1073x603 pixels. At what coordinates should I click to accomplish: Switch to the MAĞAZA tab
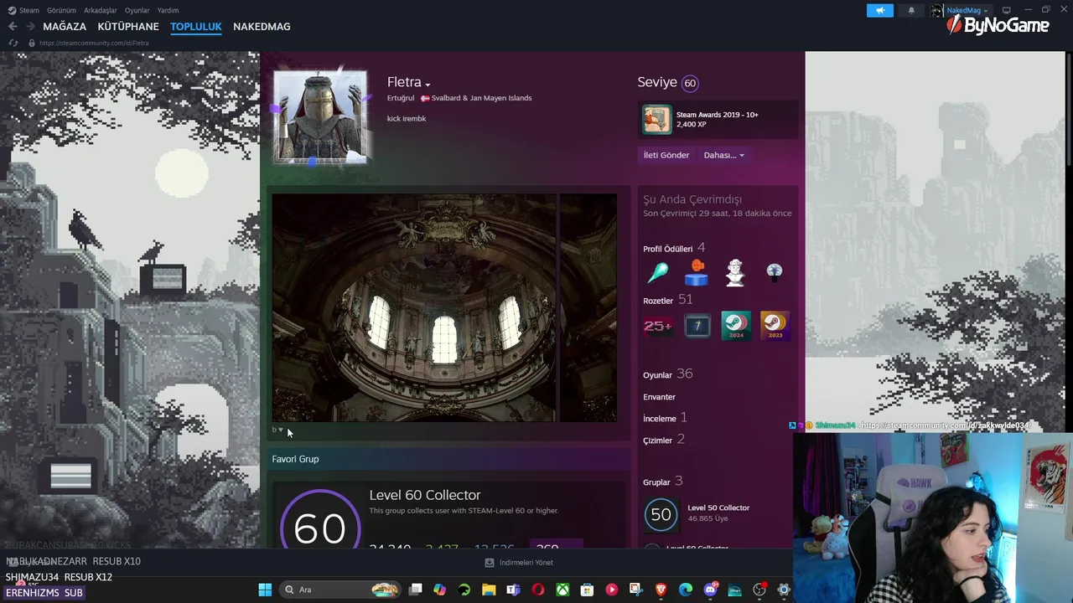click(x=65, y=27)
